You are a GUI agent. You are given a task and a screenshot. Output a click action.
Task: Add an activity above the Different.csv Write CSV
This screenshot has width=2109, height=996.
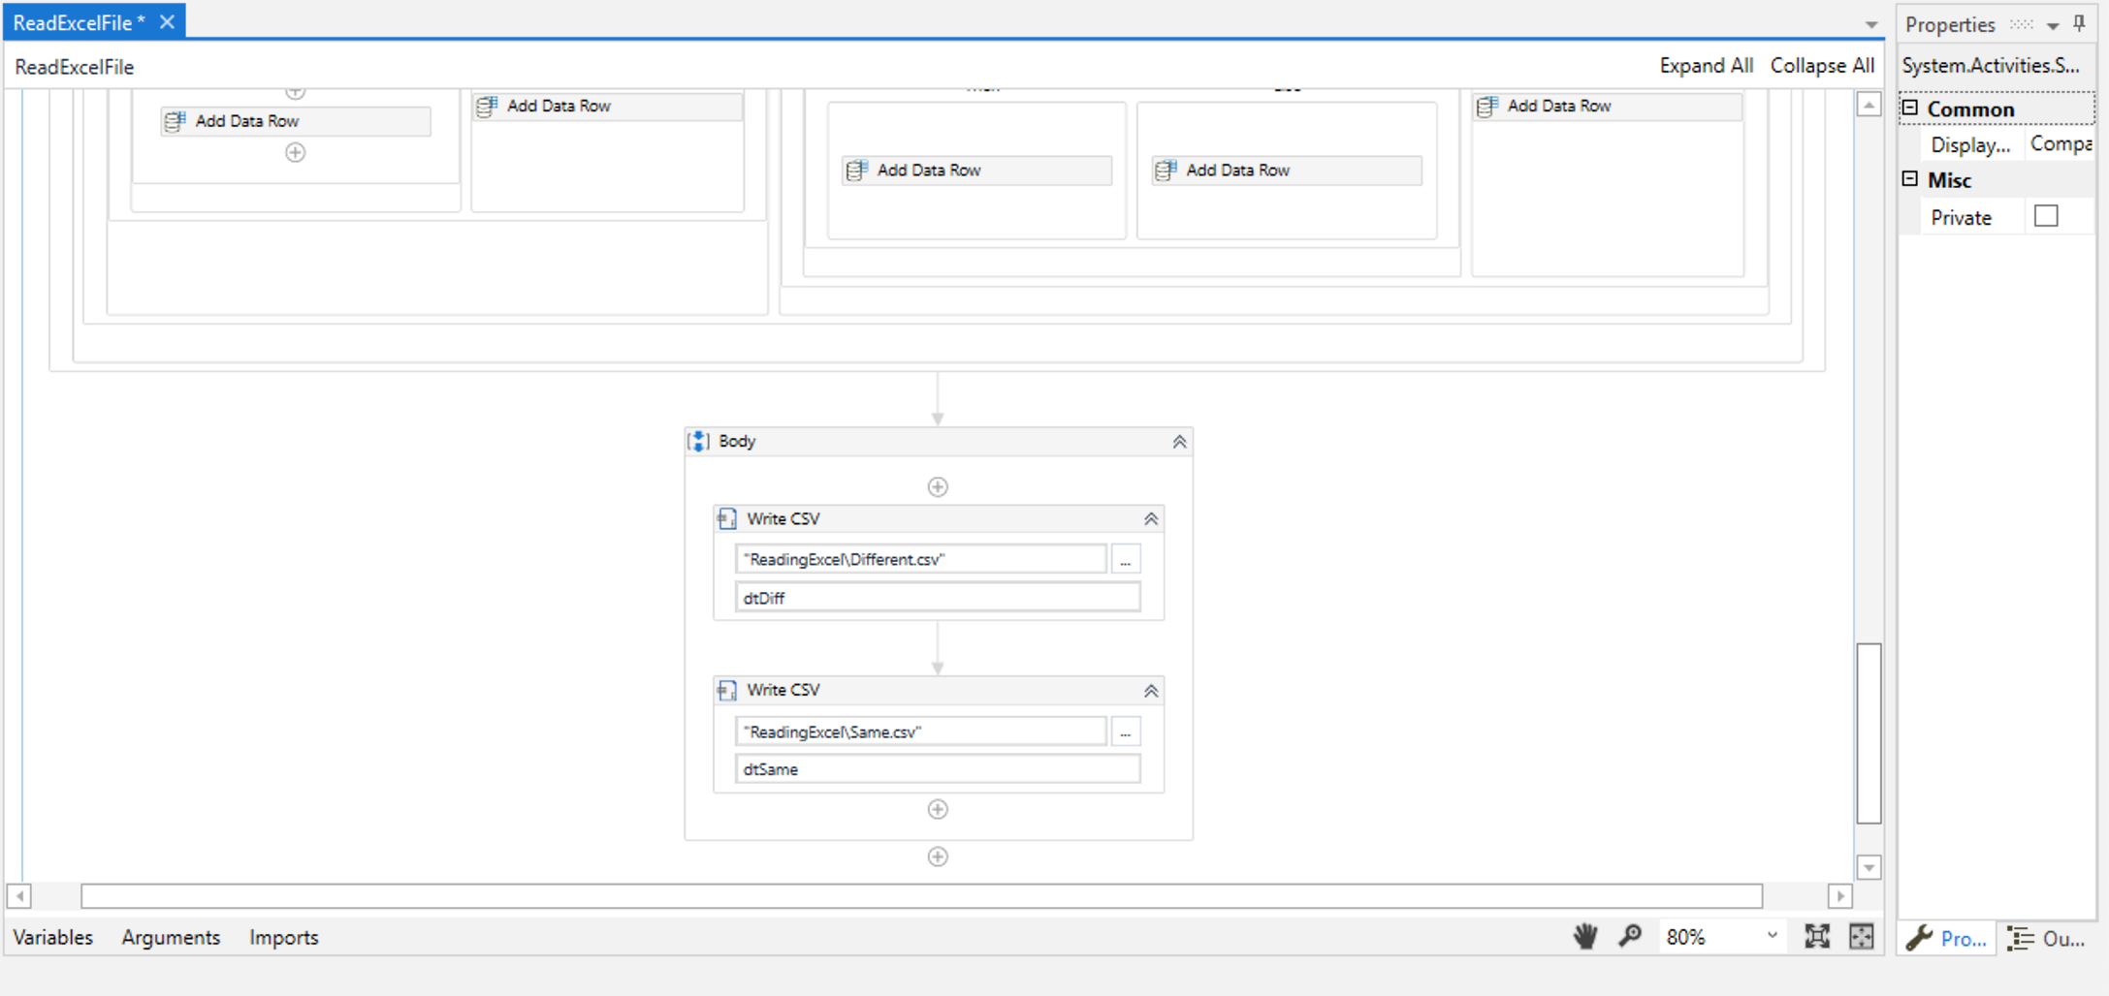[x=938, y=486]
